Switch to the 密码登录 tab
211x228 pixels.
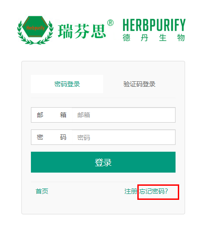tap(67, 84)
